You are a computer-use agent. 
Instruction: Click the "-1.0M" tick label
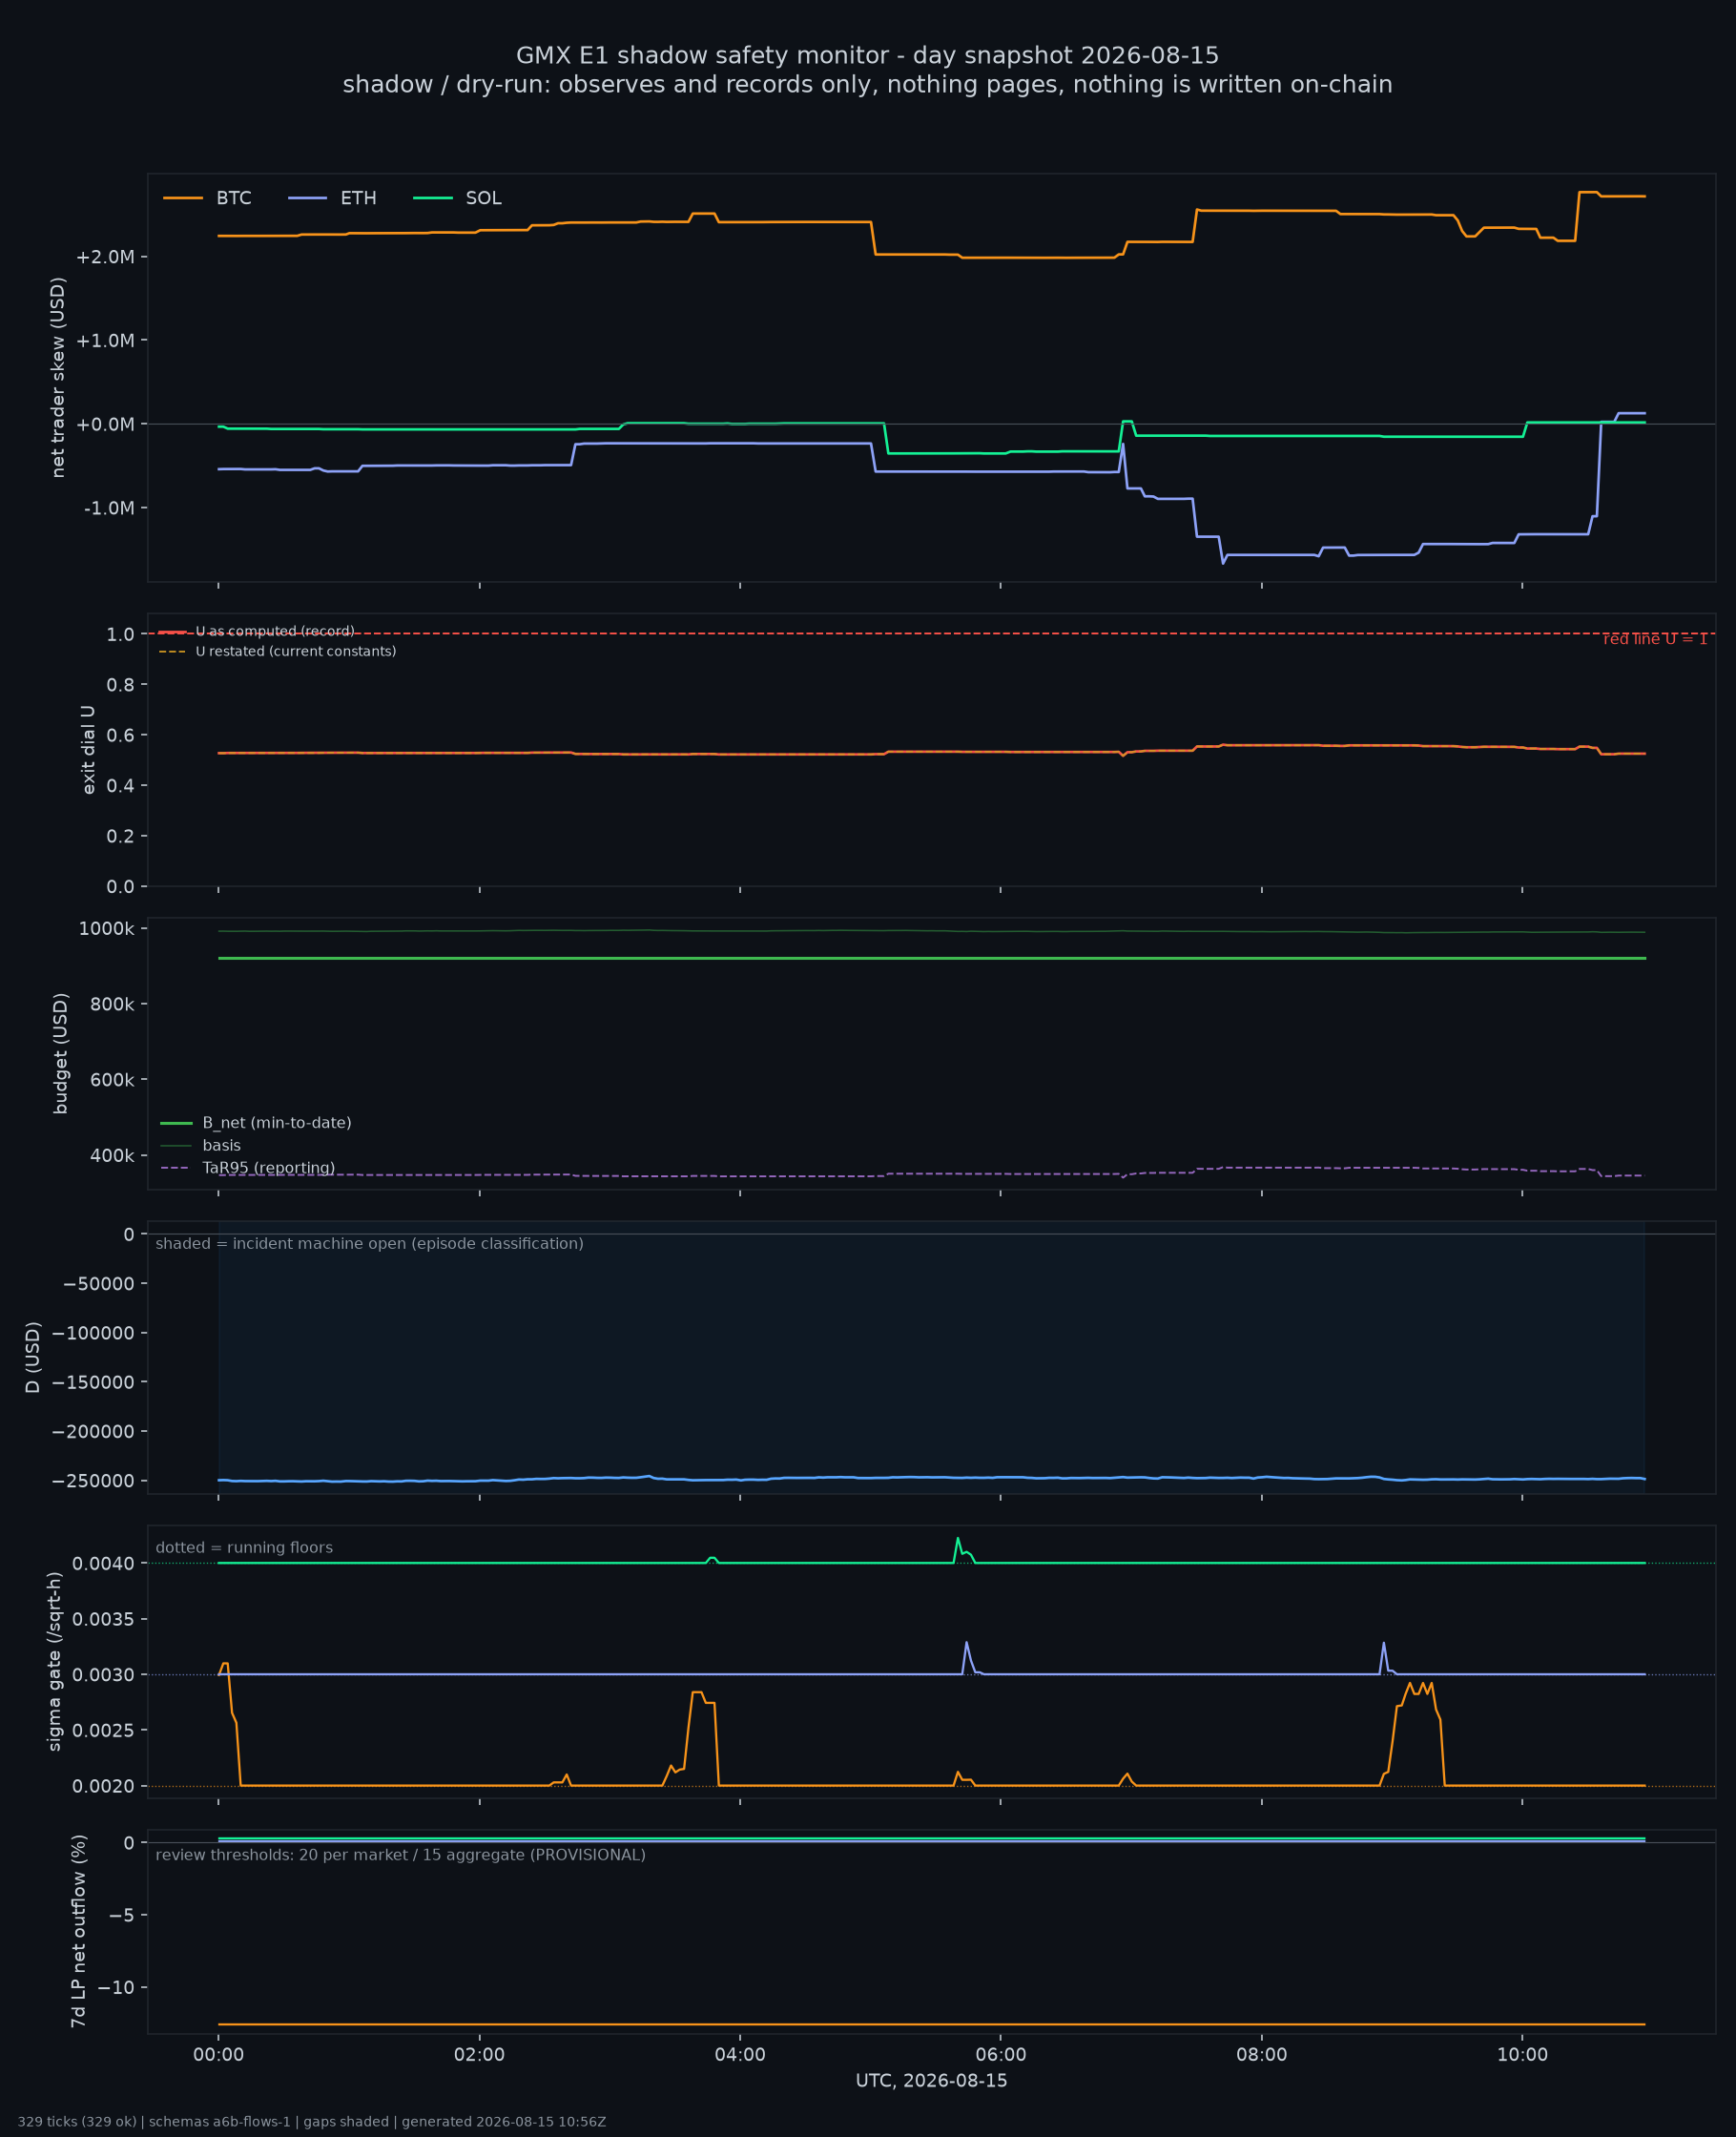pos(109,508)
